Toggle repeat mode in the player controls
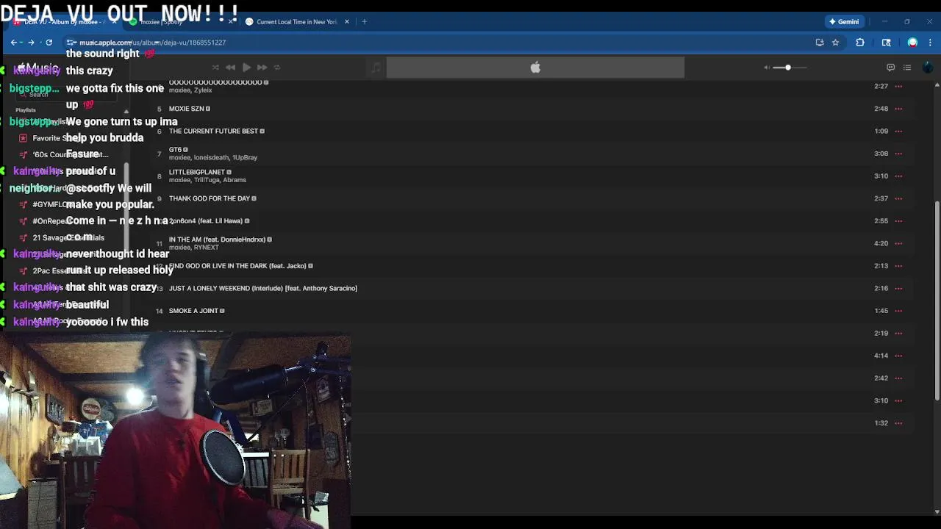941x529 pixels. (277, 68)
